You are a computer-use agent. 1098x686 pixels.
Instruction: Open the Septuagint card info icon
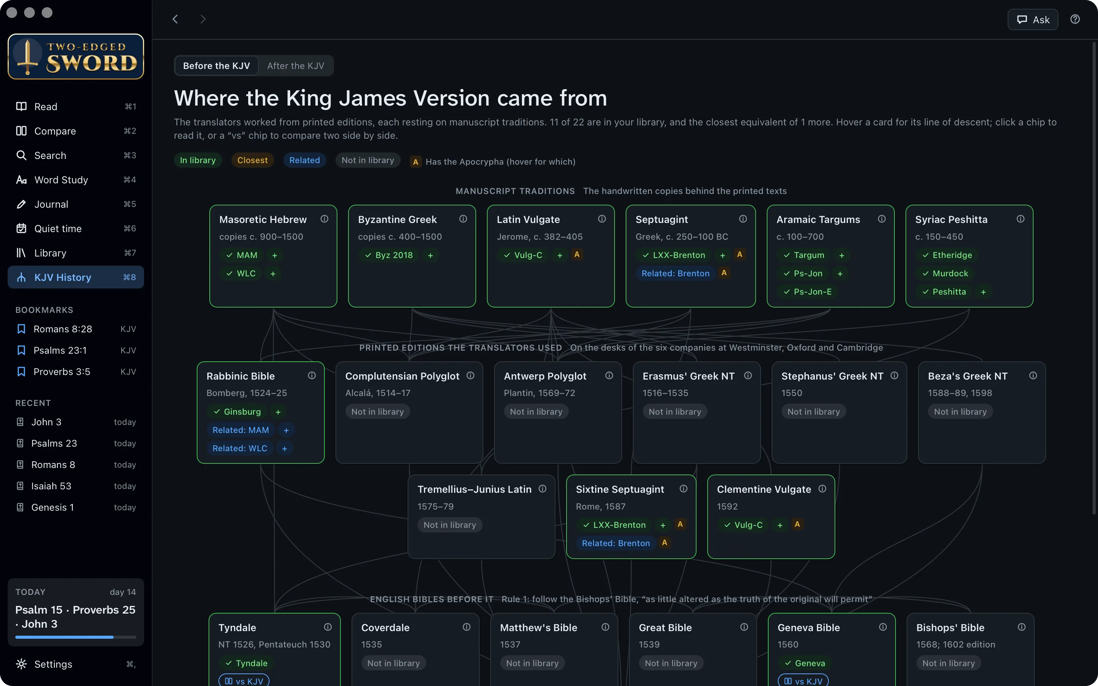coord(743,219)
